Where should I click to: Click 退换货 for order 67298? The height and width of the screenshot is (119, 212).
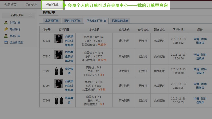(200, 73)
